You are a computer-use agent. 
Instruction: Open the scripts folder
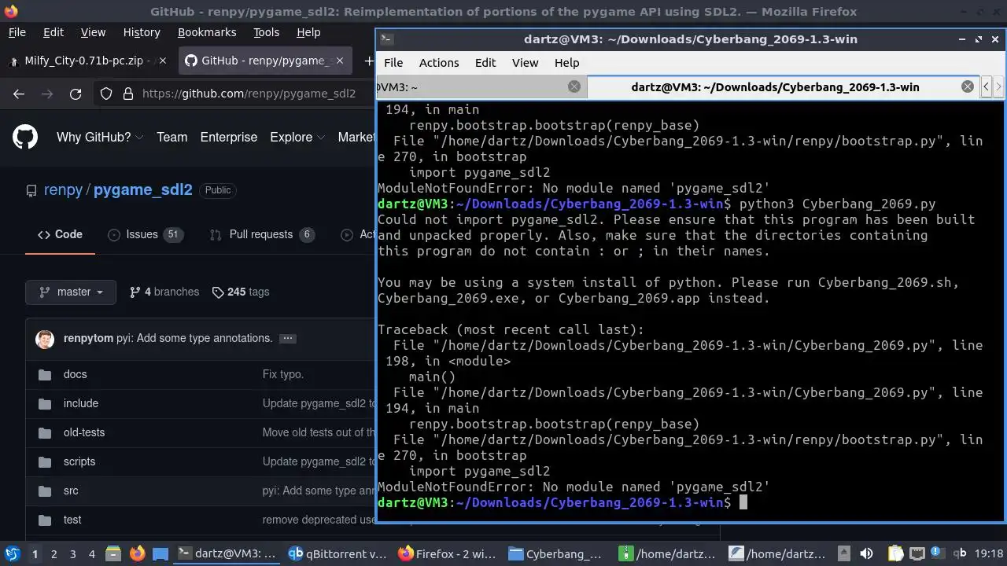point(79,461)
